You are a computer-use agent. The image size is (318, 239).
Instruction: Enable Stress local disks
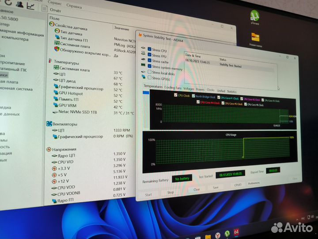[x=149, y=72]
